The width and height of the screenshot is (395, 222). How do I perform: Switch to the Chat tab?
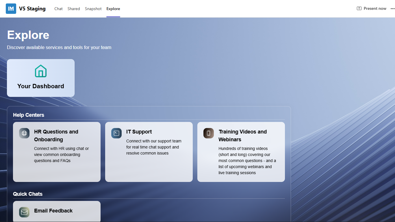click(x=58, y=9)
